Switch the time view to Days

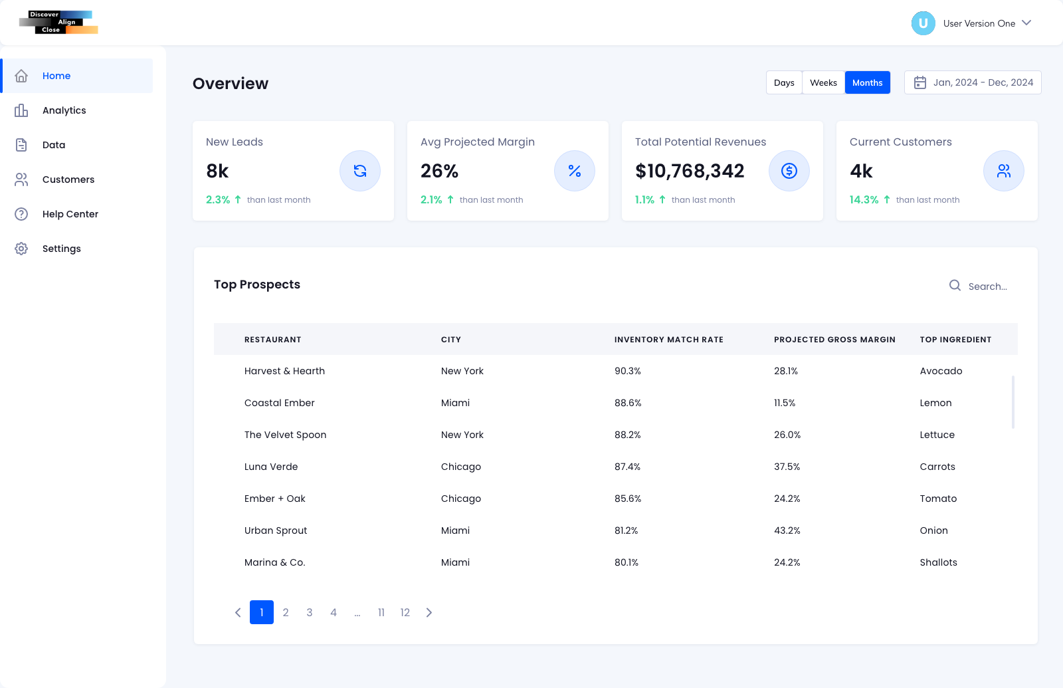coord(784,82)
